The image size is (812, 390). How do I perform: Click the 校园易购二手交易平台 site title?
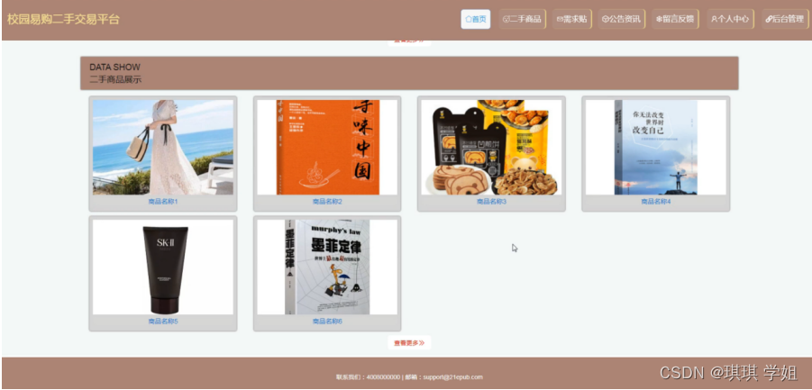pos(63,20)
